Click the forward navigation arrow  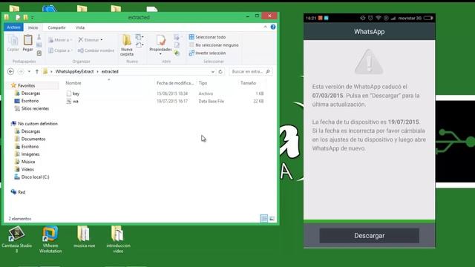point(21,71)
